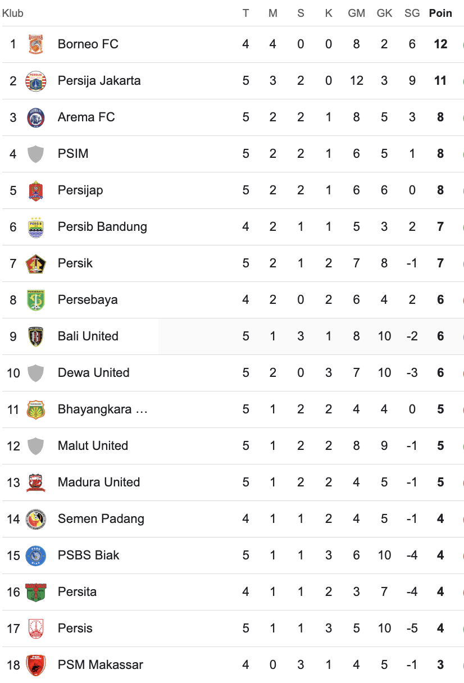This screenshot has width=464, height=683.
Task: Click the Persebaya green logo
Action: pos(36,300)
